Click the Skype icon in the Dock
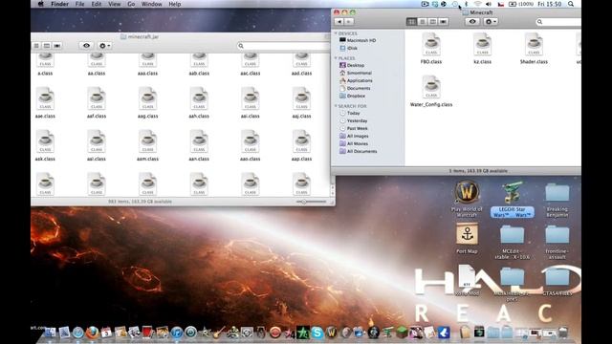This screenshot has width=612, height=344. tap(317, 333)
